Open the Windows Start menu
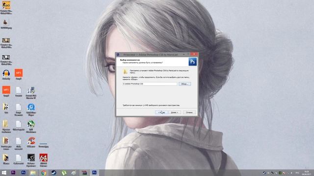 coord(4,173)
